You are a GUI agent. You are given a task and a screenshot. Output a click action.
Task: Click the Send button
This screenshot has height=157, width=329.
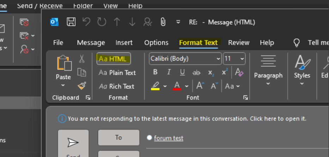point(73,143)
